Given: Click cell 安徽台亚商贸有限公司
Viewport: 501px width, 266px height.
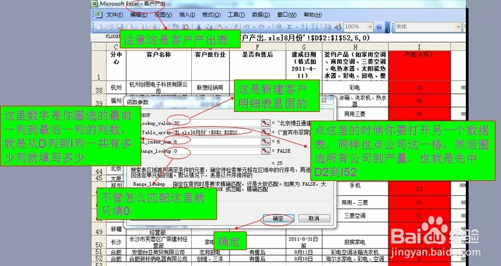Looking at the screenshot, I should pyautogui.click(x=158, y=252).
